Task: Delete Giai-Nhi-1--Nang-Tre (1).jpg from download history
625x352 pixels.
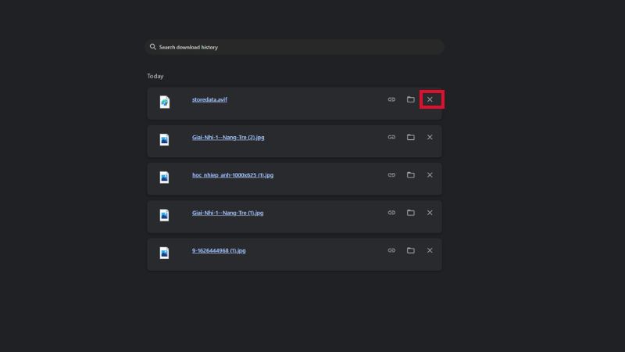Action: click(430, 213)
